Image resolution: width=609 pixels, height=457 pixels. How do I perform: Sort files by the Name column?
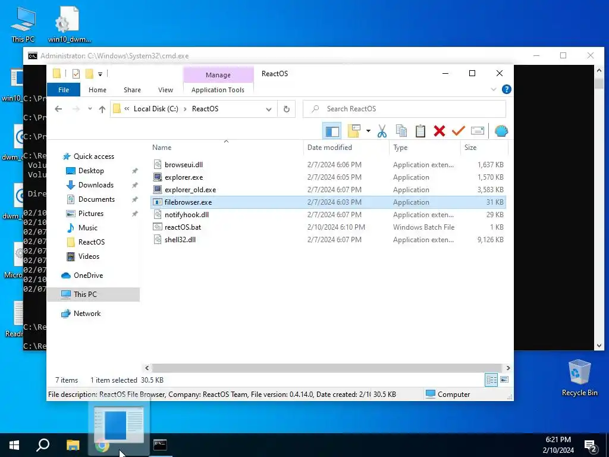point(162,148)
